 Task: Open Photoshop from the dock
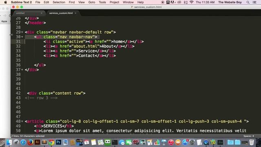pos(58,142)
